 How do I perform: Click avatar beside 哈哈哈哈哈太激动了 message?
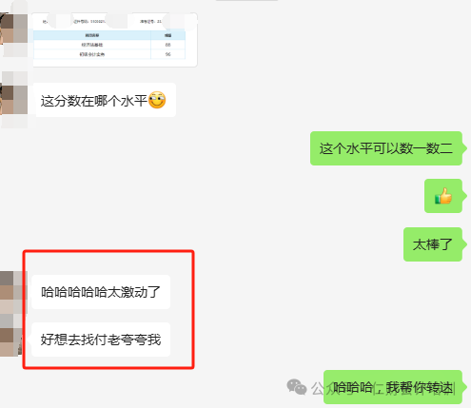pos(12,292)
